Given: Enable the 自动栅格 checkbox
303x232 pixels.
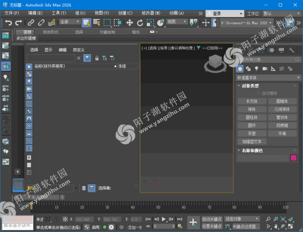Looking at the screenshot, I should (x=258, y=94).
